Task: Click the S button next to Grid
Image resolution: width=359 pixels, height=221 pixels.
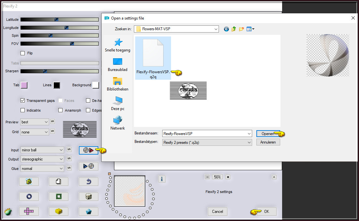Action: point(52,131)
